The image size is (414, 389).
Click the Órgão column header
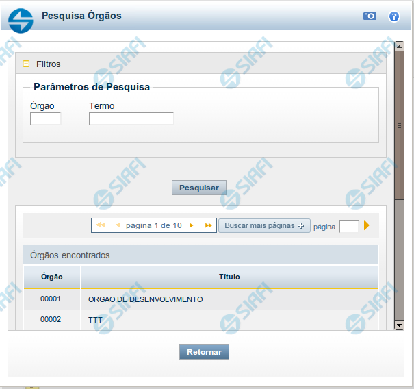coord(52,277)
